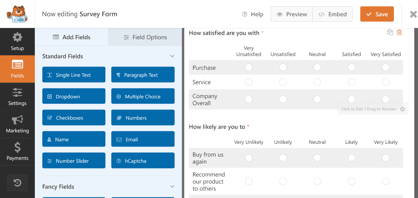Click the Embed button
418x198 pixels.
[x=333, y=14]
